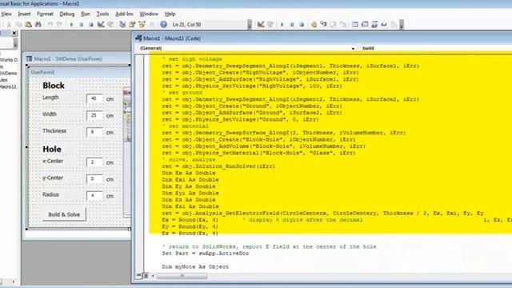Image resolution: width=512 pixels, height=288 pixels.
Task: Click the 'Ln 21, Col 50' position indicator
Action: tap(186, 25)
